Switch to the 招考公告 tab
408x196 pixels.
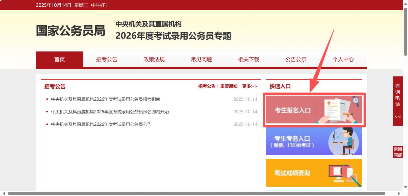(107, 59)
